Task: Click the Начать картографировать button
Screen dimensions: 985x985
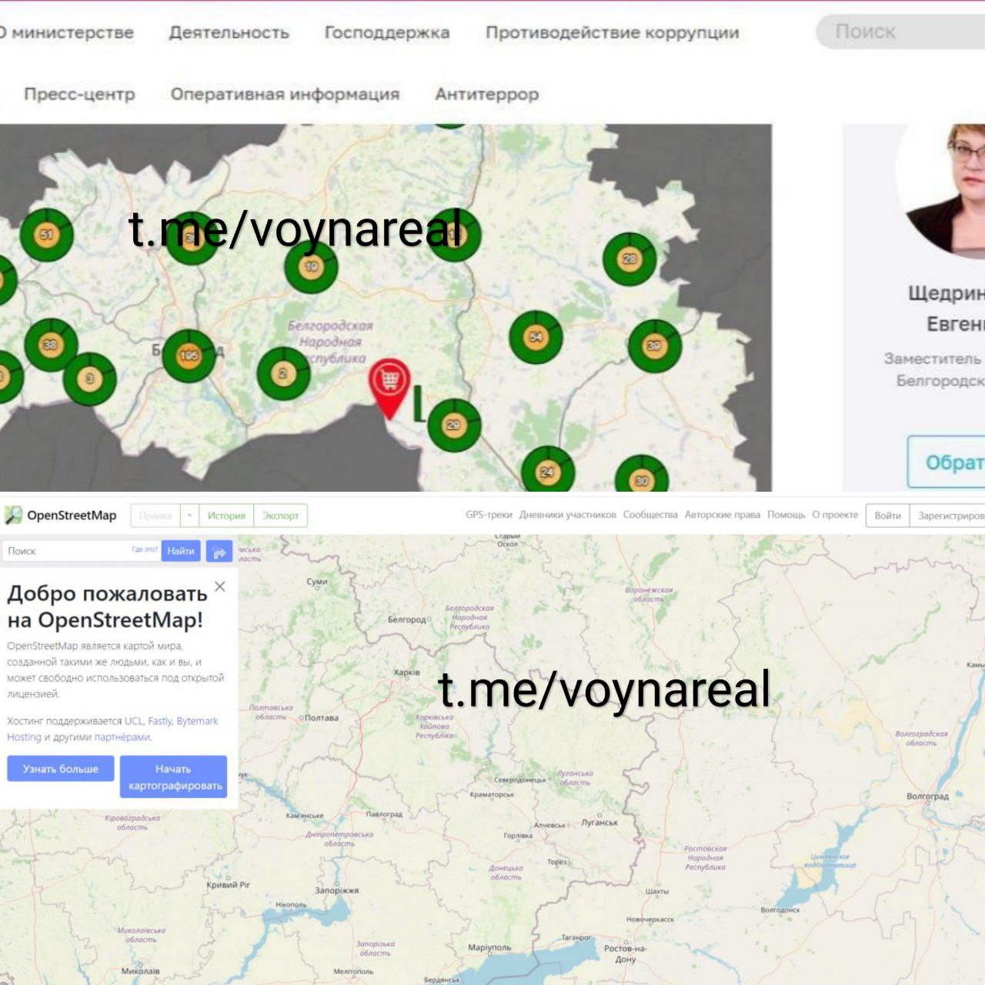Action: click(x=174, y=776)
